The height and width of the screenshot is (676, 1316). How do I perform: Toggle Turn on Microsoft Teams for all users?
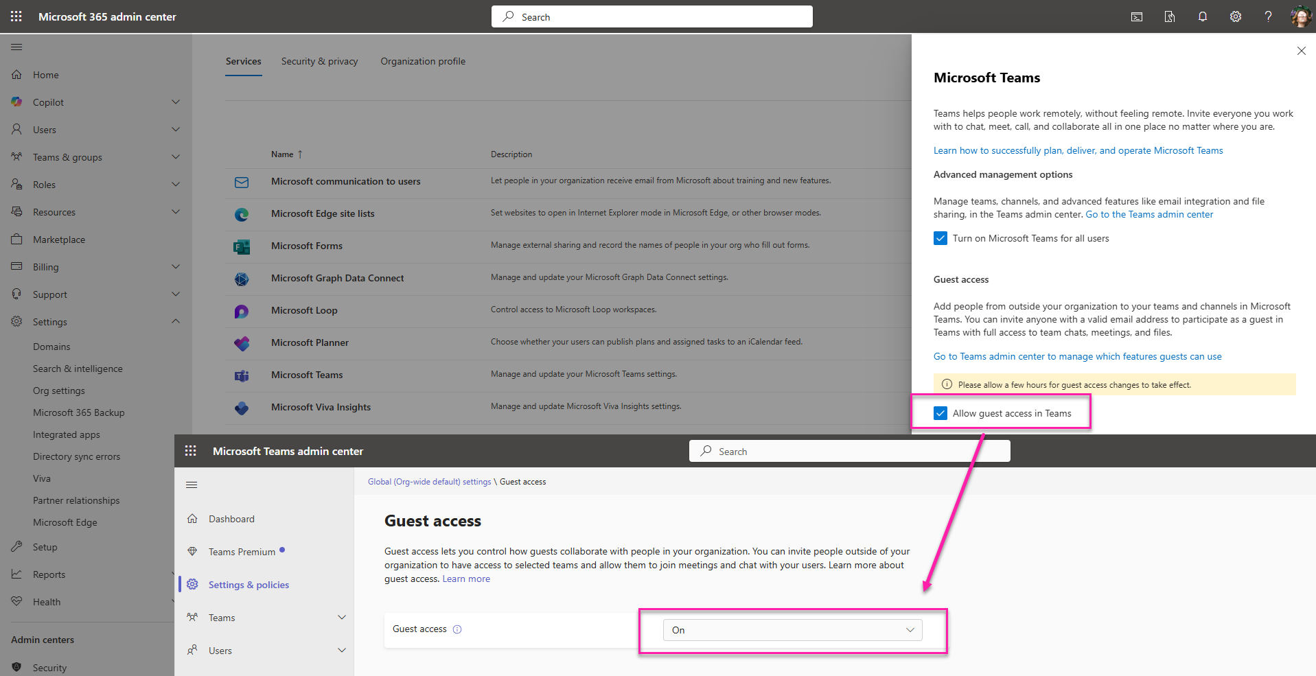point(940,238)
